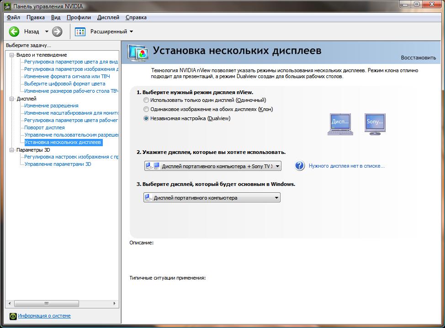445x328 pixels.
Task: Select 'Одинаковое изображение на обоих дисплеях (Клон)' radio
Action: pyautogui.click(x=146, y=109)
